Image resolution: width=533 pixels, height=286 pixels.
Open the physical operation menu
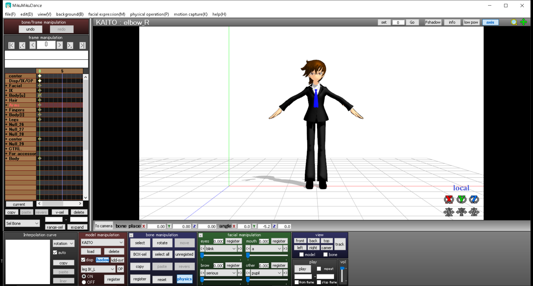(x=149, y=14)
